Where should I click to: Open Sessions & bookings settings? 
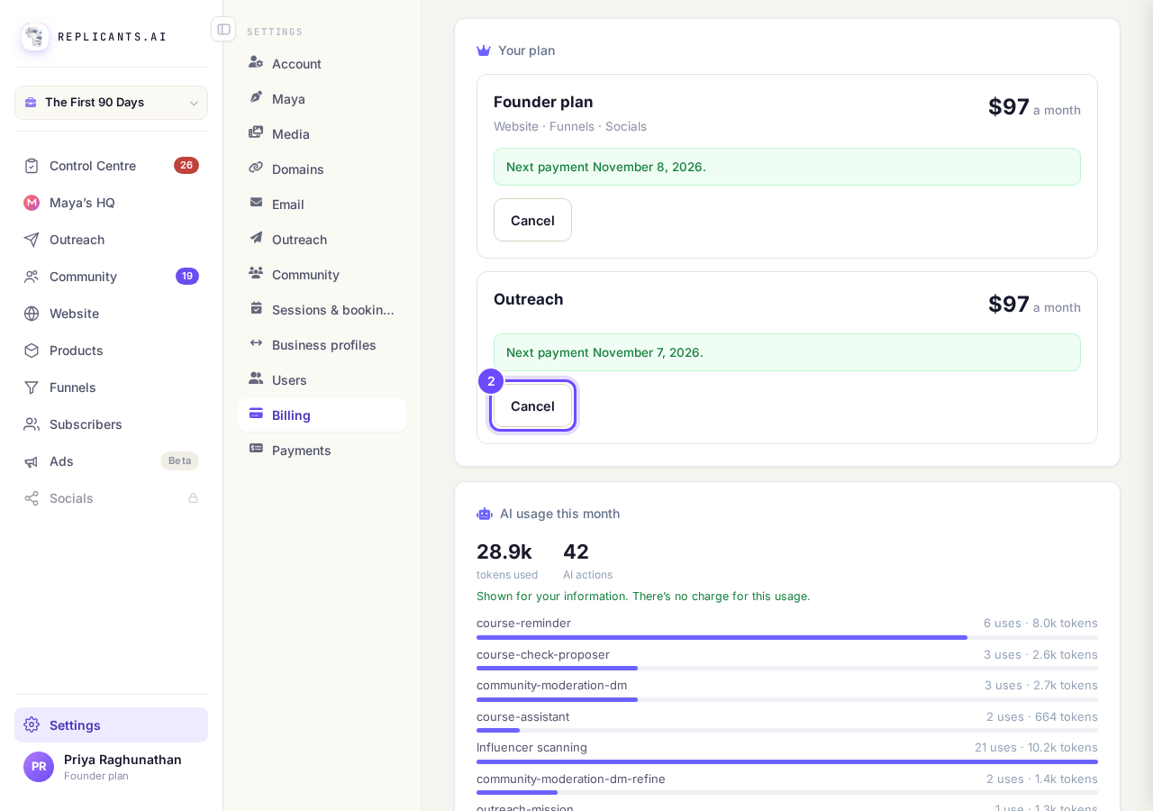[x=322, y=309]
